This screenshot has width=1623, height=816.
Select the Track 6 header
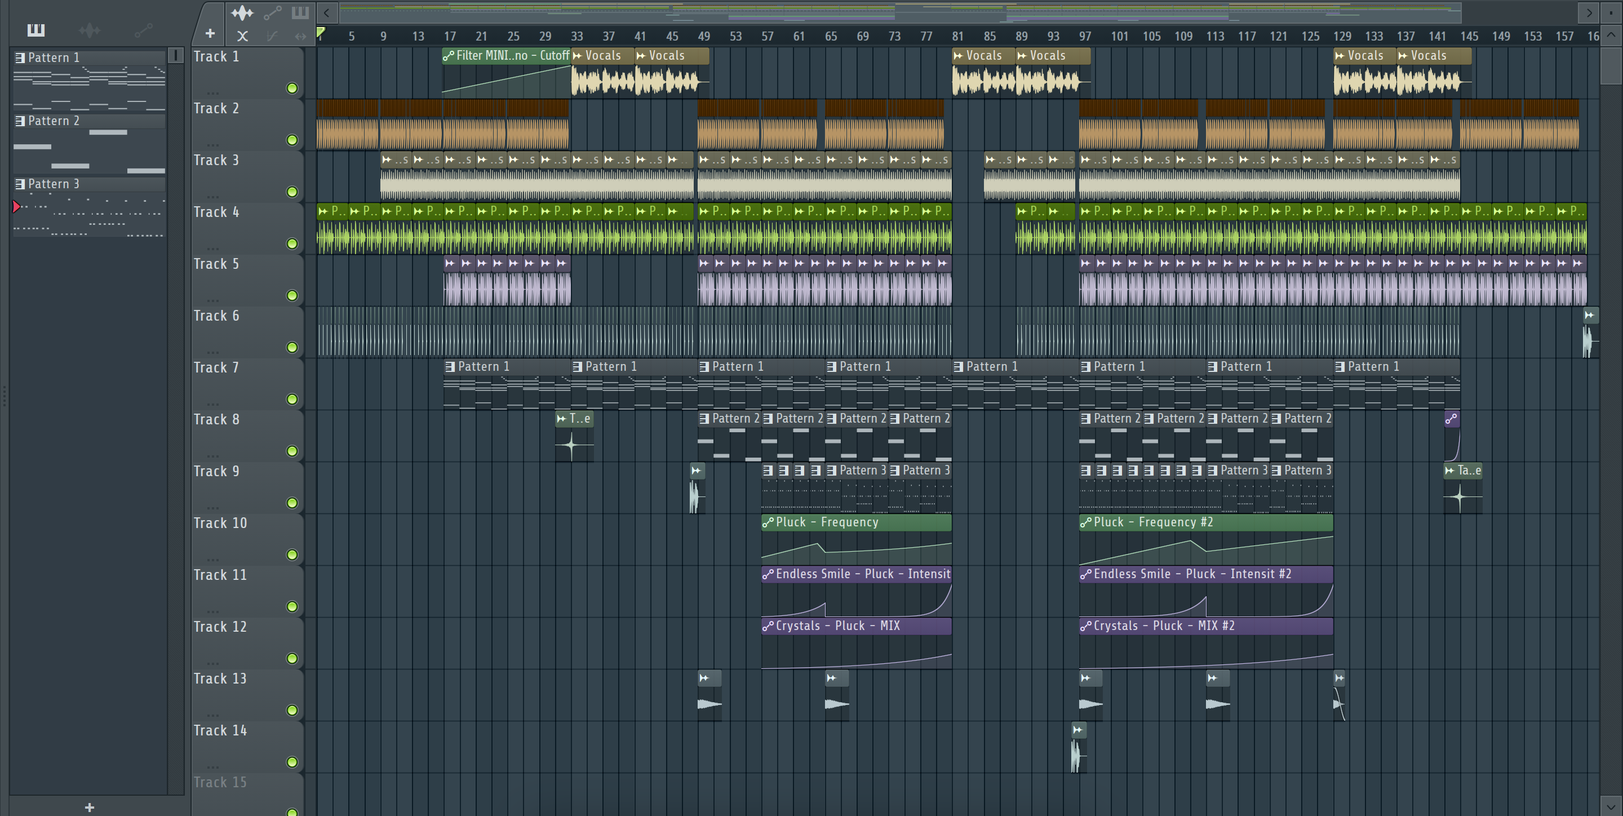247,331
